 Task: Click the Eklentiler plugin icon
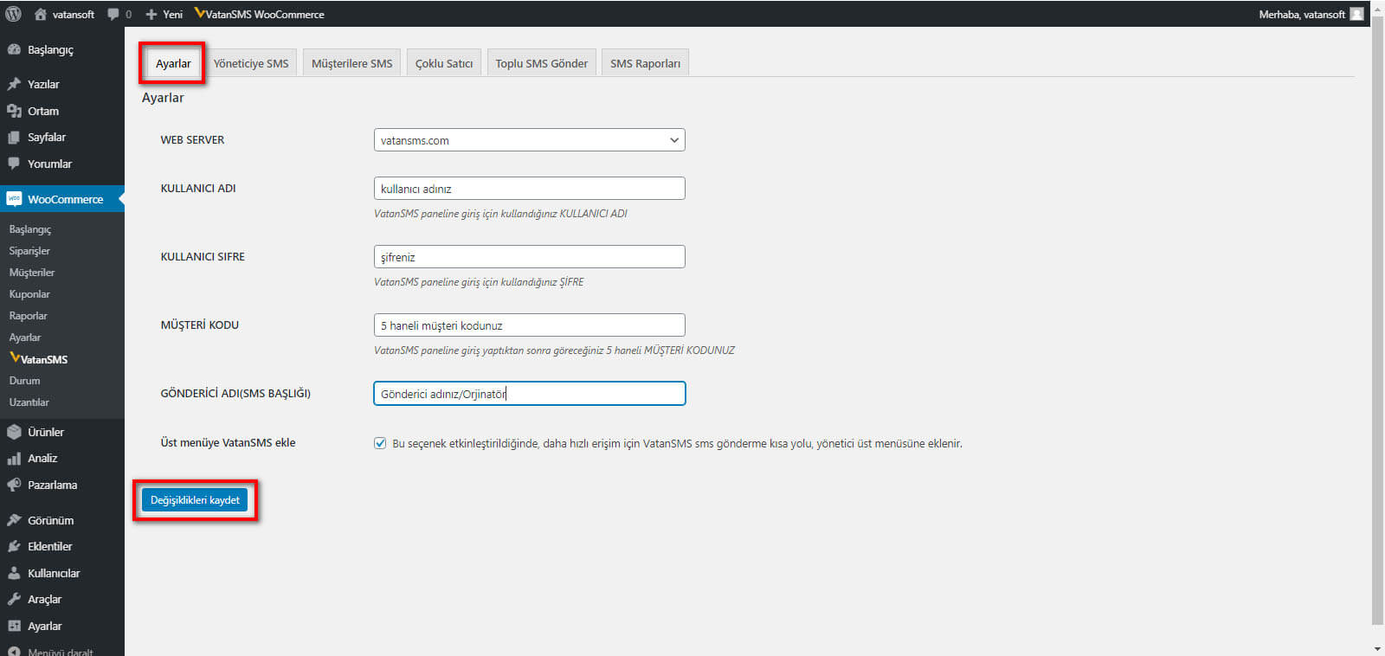pos(14,546)
